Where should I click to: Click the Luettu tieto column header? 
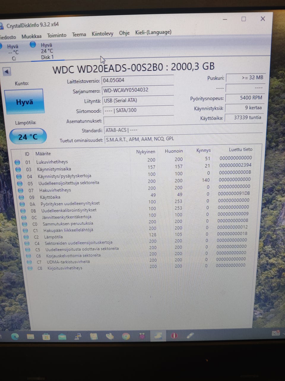coord(240,149)
